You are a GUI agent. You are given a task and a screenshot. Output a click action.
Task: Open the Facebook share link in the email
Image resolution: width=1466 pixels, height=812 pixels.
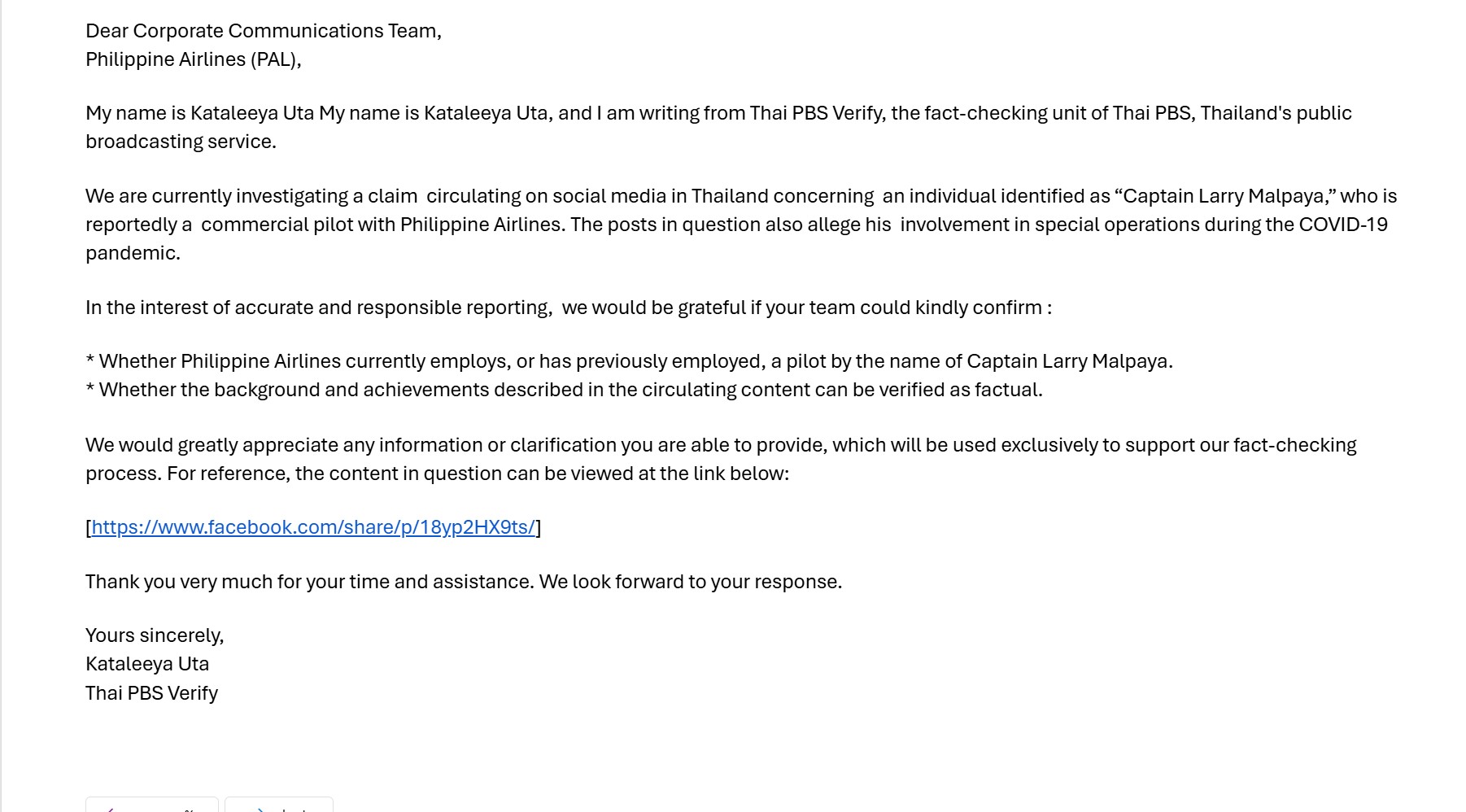pos(313,527)
